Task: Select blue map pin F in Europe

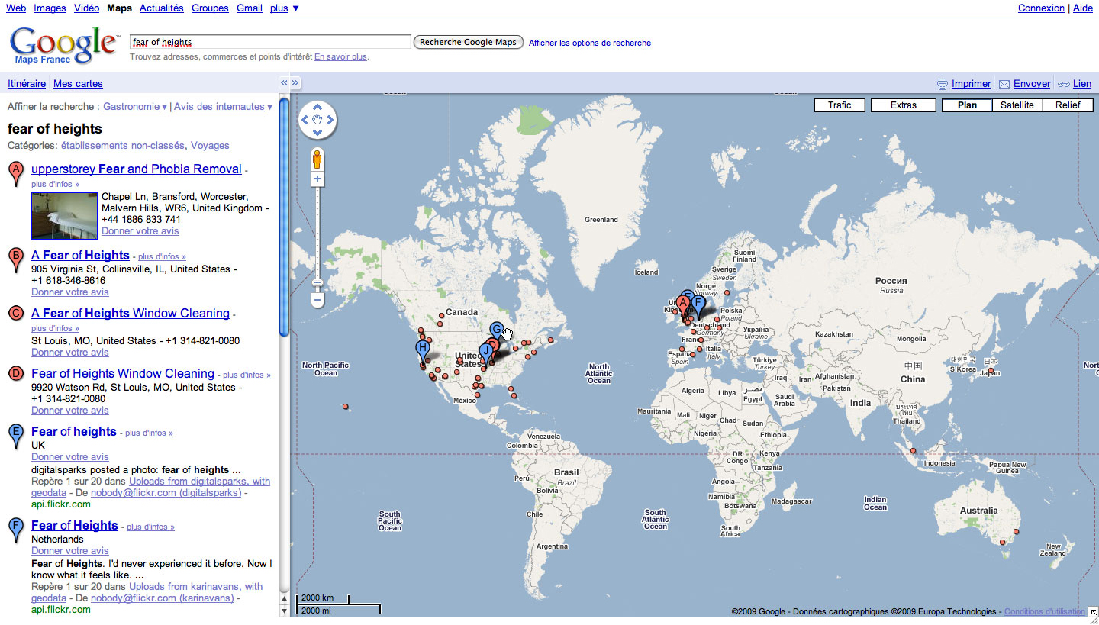Action: click(x=698, y=304)
